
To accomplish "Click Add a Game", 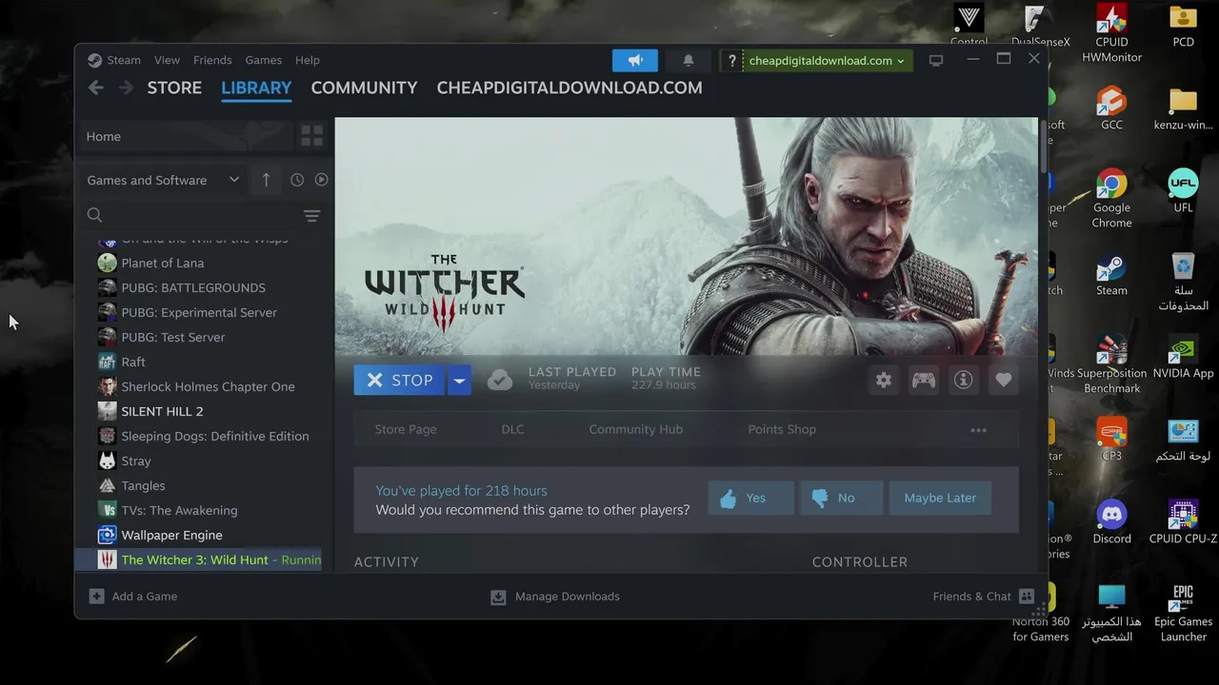I will pyautogui.click(x=133, y=597).
